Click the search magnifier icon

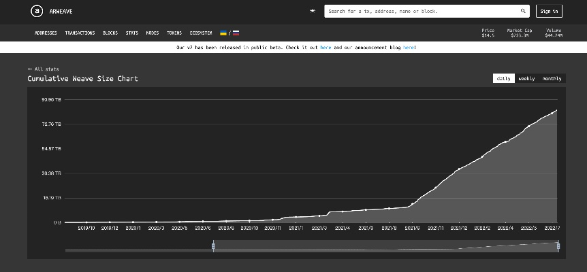523,11
